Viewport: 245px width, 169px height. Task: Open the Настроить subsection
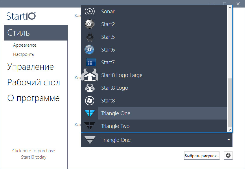(23, 54)
